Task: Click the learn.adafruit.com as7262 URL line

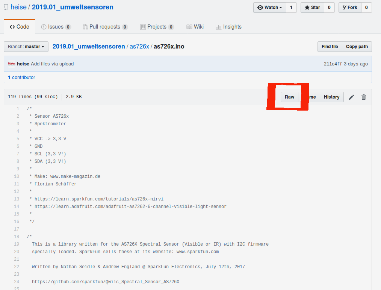Action: coord(128,206)
